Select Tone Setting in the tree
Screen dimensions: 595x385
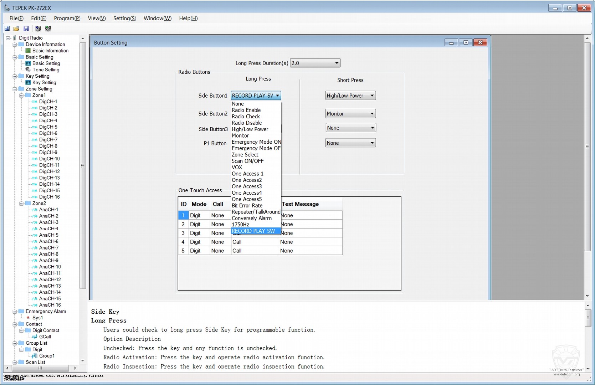point(46,70)
